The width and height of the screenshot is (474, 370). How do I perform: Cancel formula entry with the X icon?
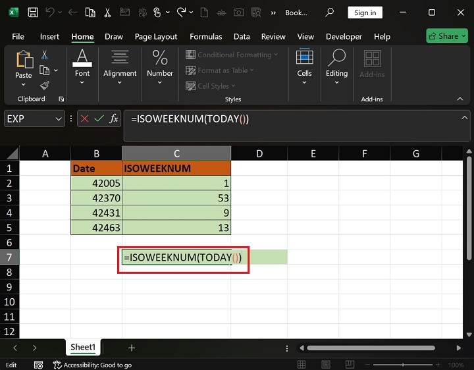coord(85,119)
